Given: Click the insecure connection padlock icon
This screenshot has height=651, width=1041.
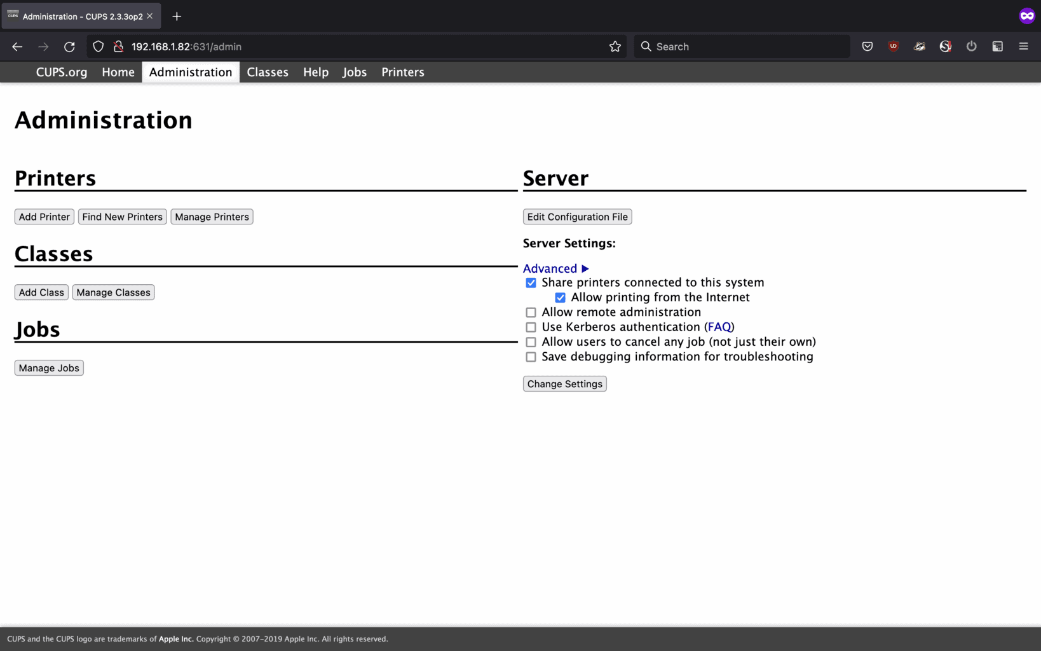Looking at the screenshot, I should 118,46.
